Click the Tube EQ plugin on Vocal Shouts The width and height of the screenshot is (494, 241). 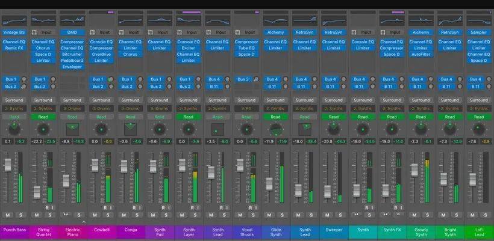(246, 48)
